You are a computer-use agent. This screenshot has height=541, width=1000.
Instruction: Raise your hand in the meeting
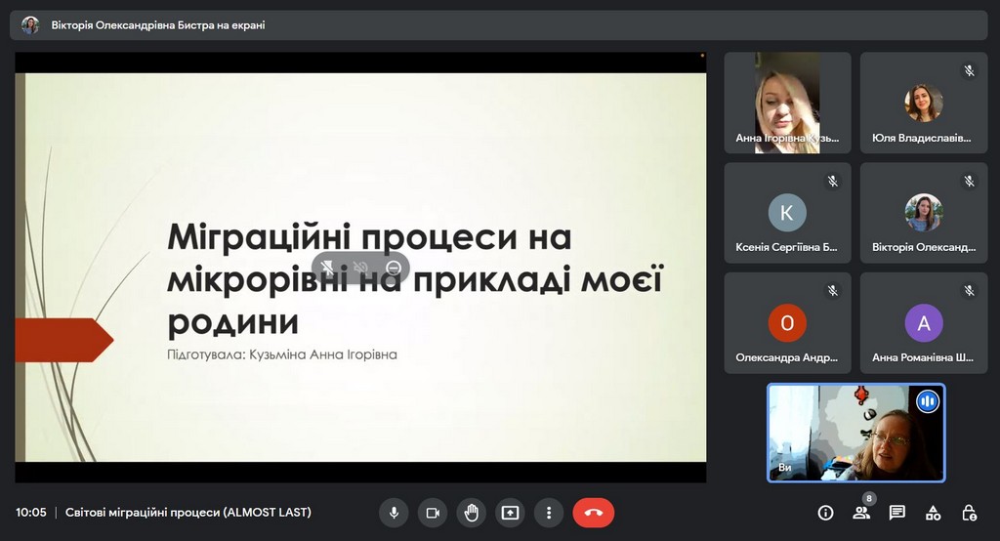tap(471, 513)
